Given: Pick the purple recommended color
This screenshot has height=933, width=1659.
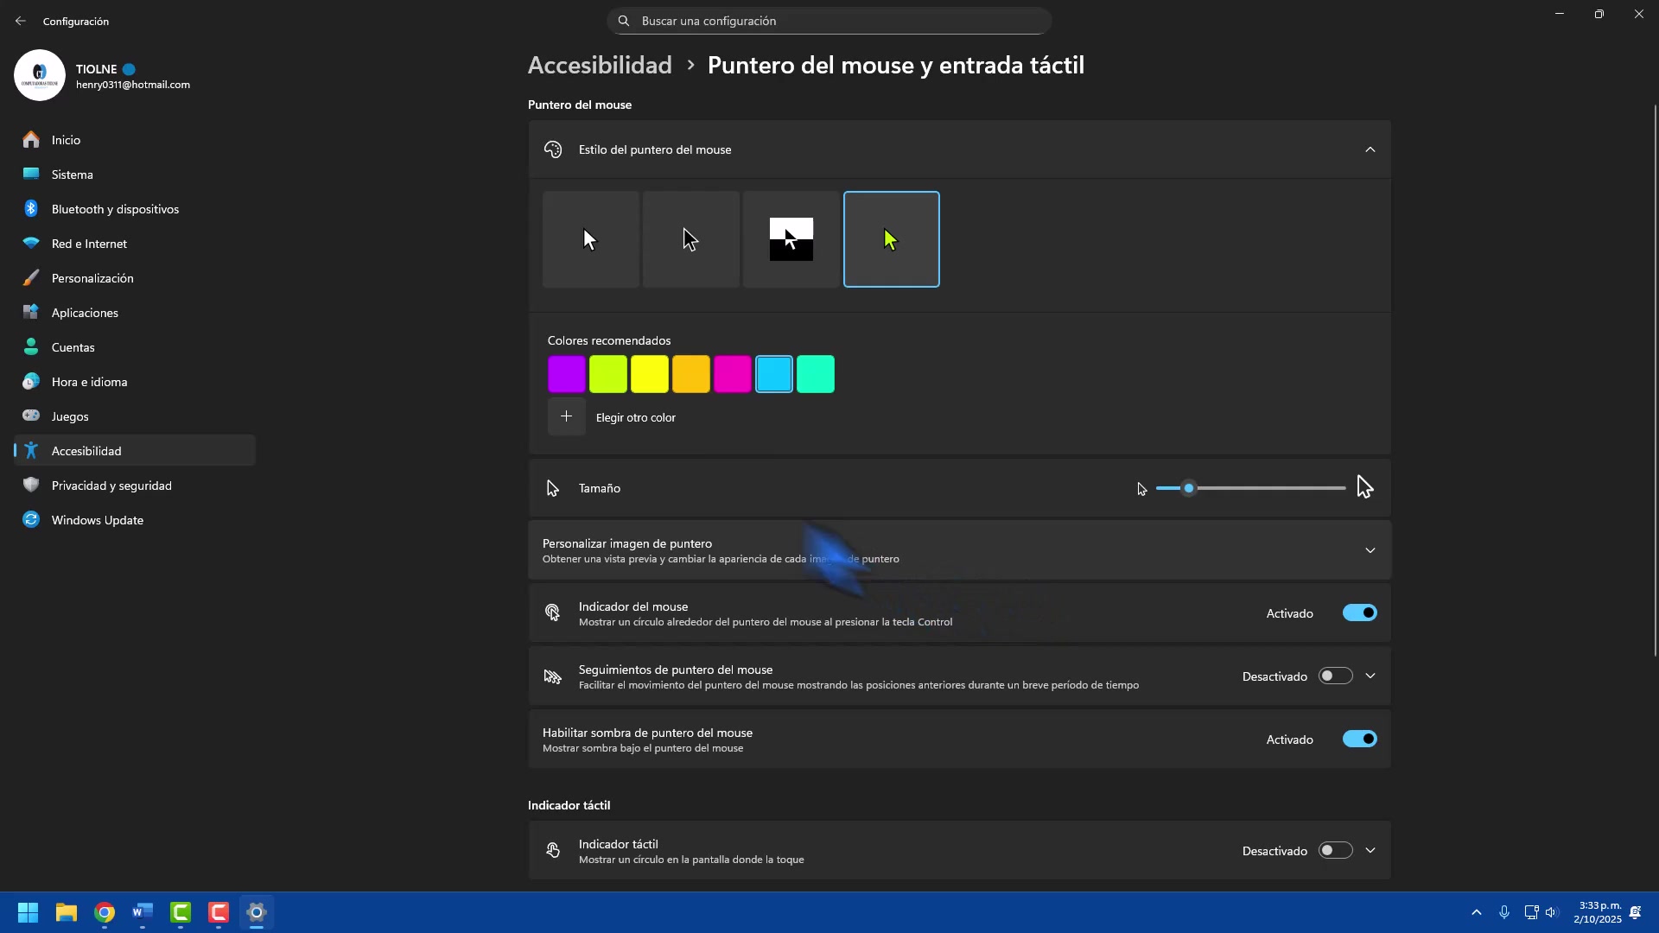Looking at the screenshot, I should pos(567,374).
